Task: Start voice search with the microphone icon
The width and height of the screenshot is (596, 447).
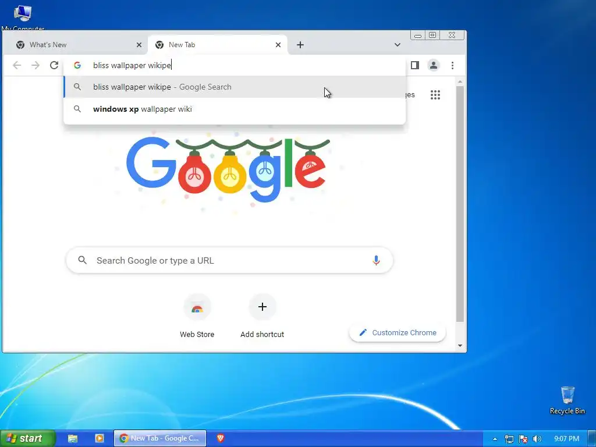Action: click(x=376, y=260)
